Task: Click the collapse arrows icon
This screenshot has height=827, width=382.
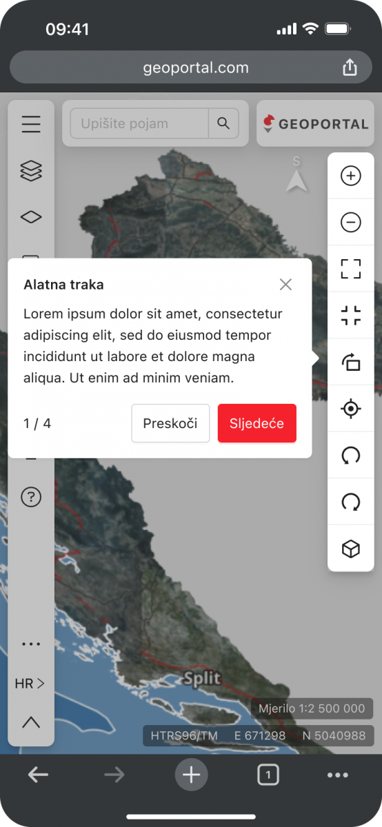Action: click(351, 316)
